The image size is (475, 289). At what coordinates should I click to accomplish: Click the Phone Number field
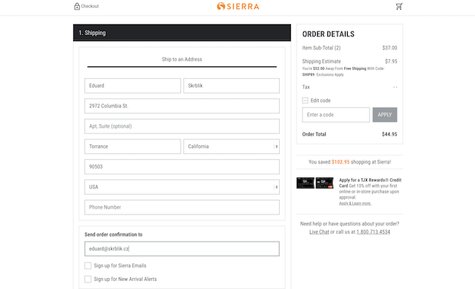[x=182, y=207]
